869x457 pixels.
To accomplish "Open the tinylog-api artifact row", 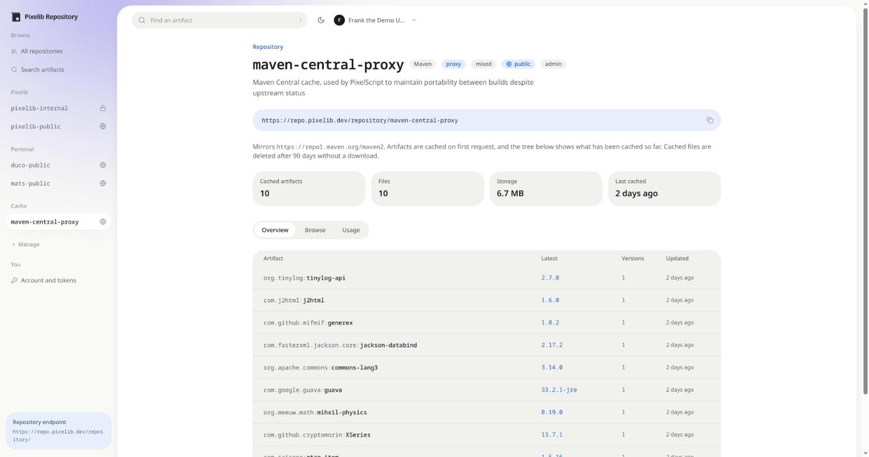I will (487, 278).
